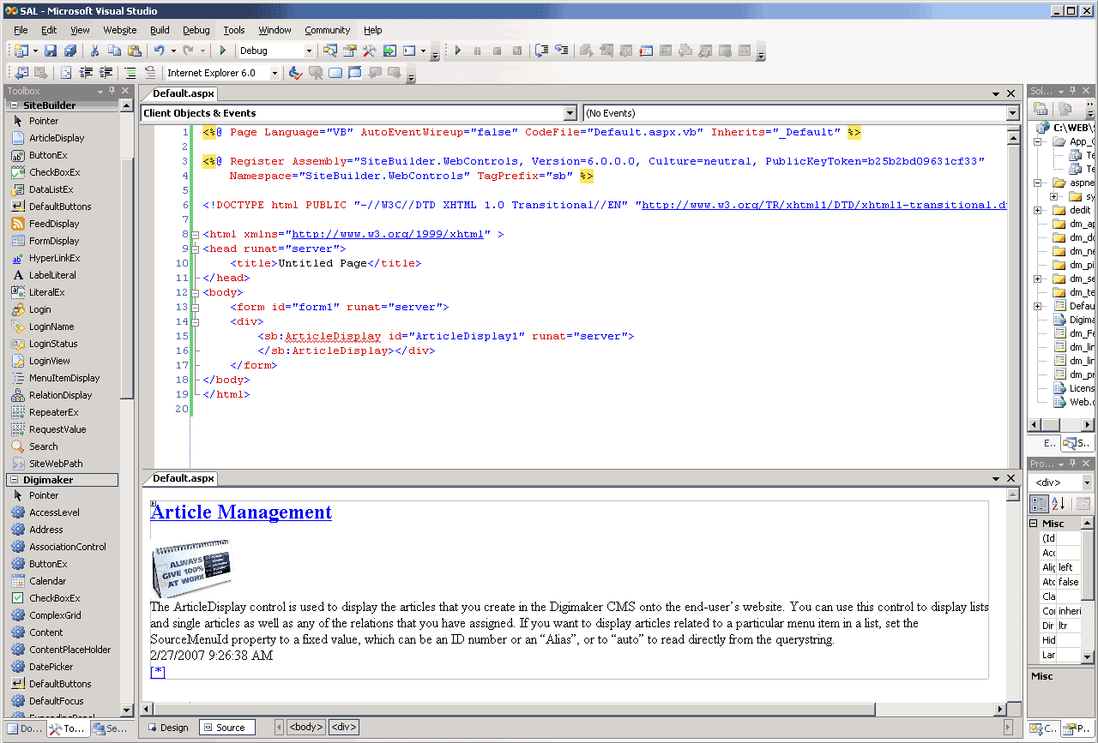Open the Toolbox via the hammer and wrench icon
Screen dimensions: 1098x743
point(370,51)
